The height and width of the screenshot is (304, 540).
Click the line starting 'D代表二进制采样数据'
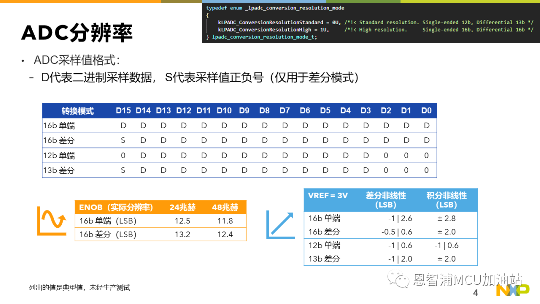tap(200, 78)
